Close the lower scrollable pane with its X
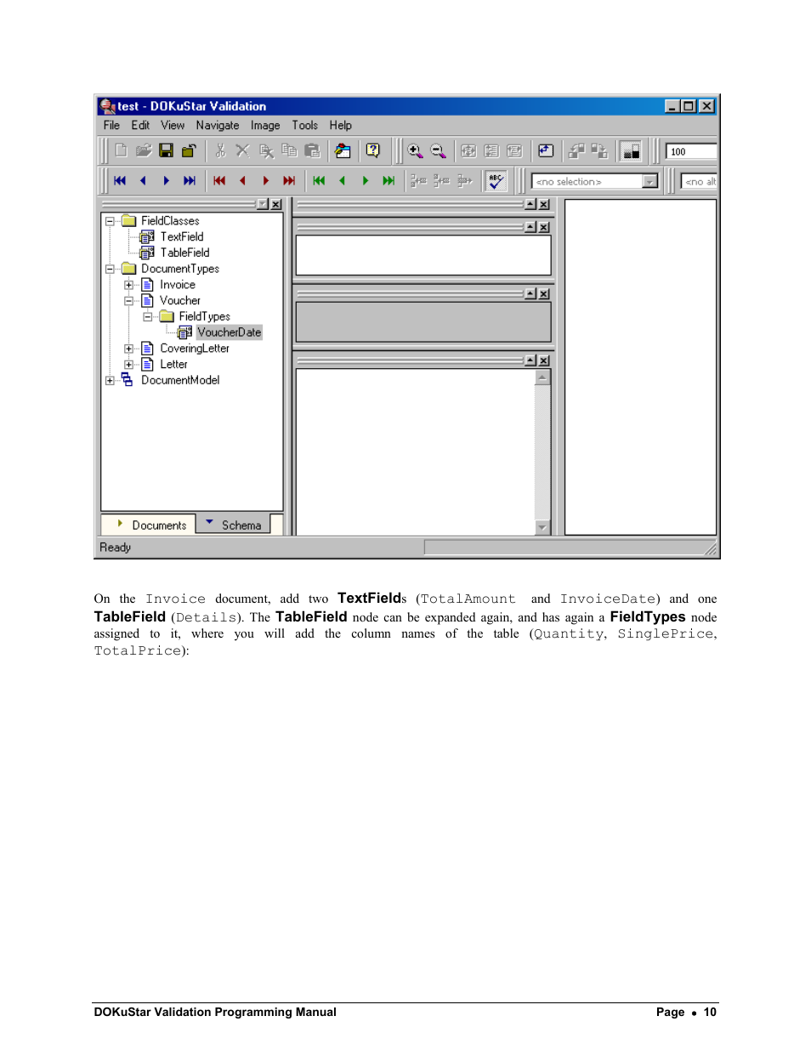 pyautogui.click(x=544, y=360)
